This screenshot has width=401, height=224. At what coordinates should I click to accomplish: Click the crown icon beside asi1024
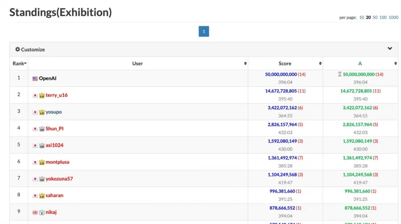click(x=42, y=145)
